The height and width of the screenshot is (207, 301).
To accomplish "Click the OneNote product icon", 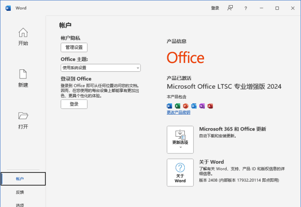I will click(x=202, y=106).
